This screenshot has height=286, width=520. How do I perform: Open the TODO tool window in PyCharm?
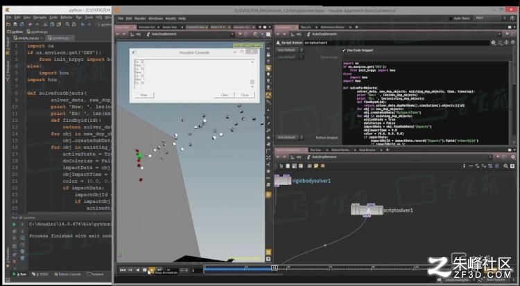pyautogui.click(x=40, y=274)
